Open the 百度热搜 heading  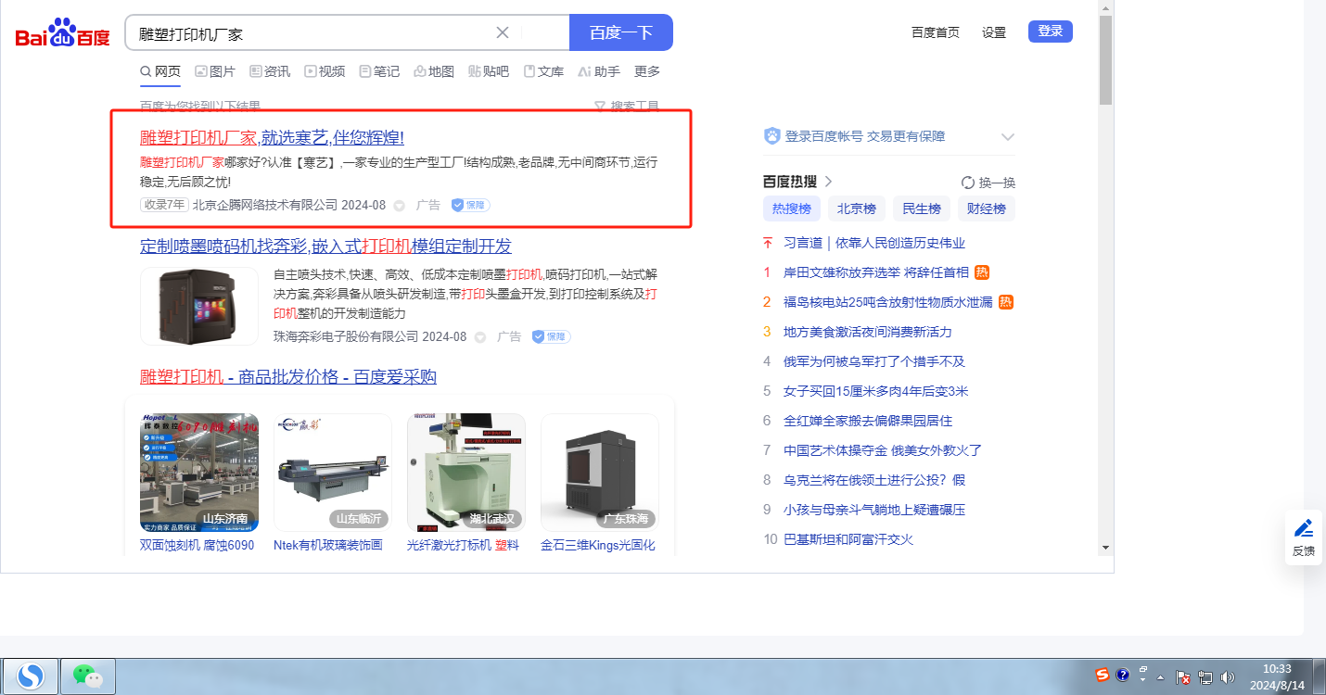[798, 182]
